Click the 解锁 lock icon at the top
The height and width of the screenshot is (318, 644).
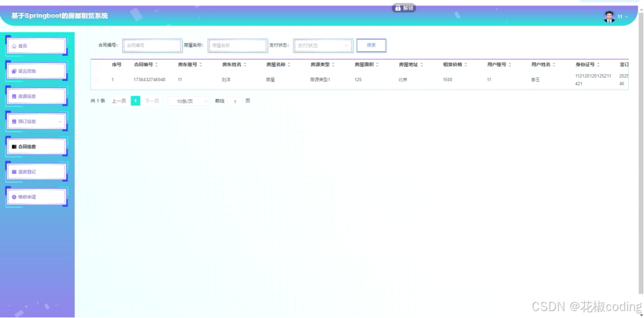pos(397,8)
